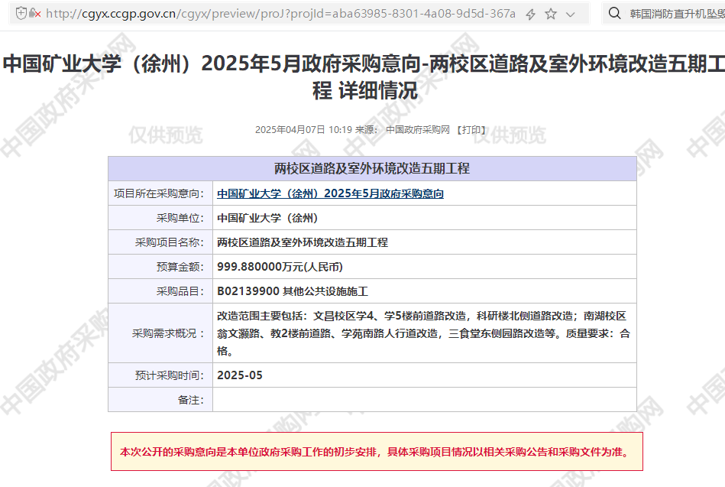Select the expected time 2025-05

(240, 375)
